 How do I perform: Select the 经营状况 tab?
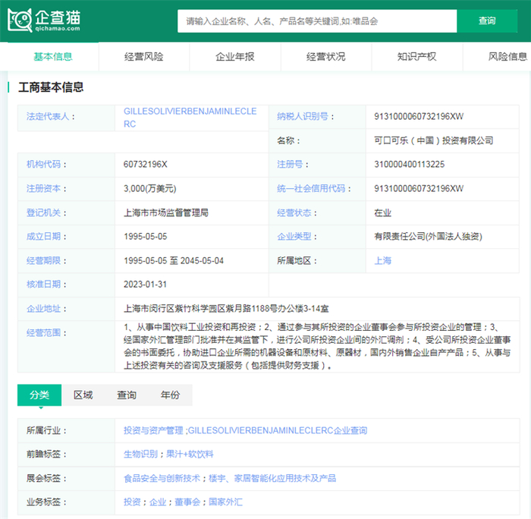point(326,57)
